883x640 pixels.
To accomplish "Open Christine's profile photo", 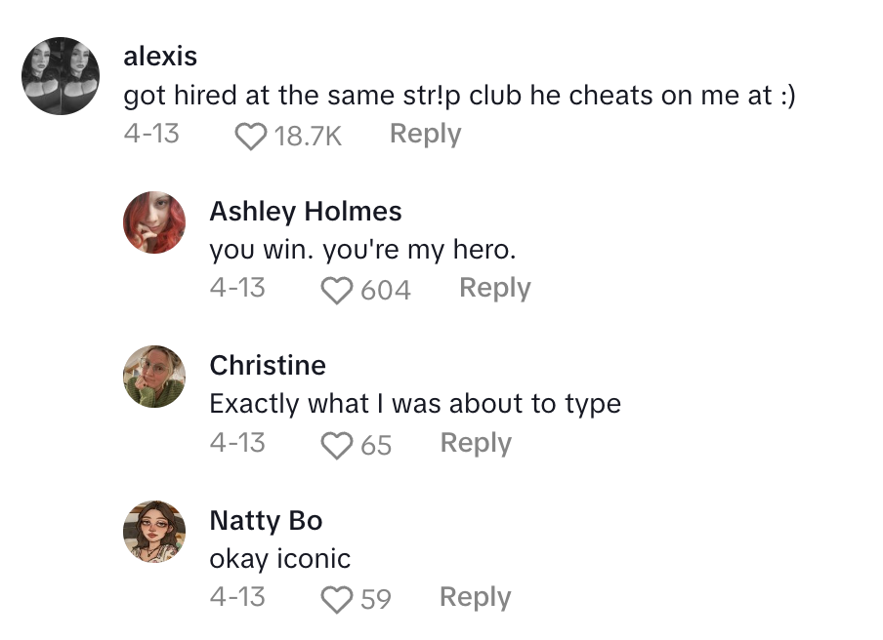I will click(x=154, y=377).
